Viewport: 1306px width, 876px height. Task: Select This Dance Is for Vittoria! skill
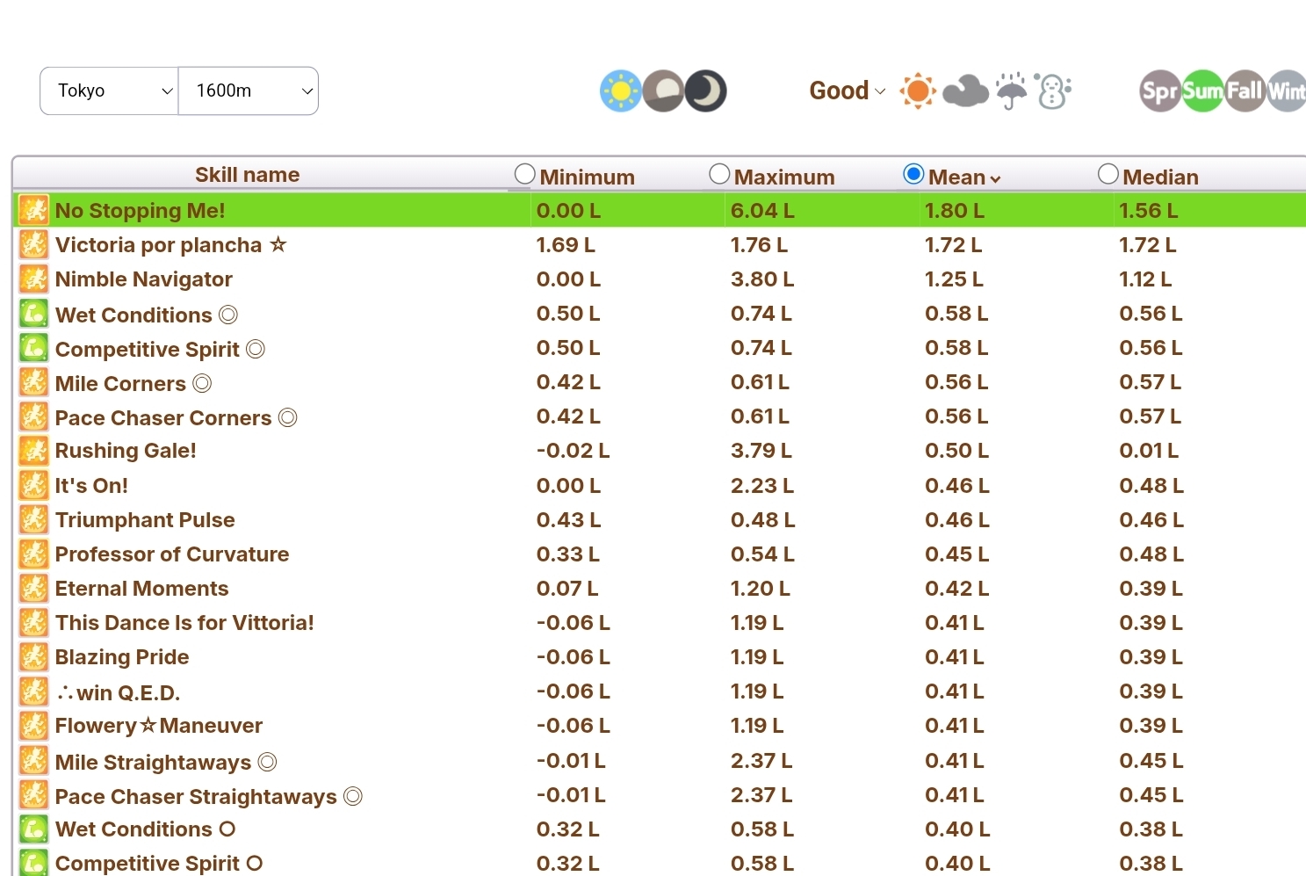tap(184, 622)
